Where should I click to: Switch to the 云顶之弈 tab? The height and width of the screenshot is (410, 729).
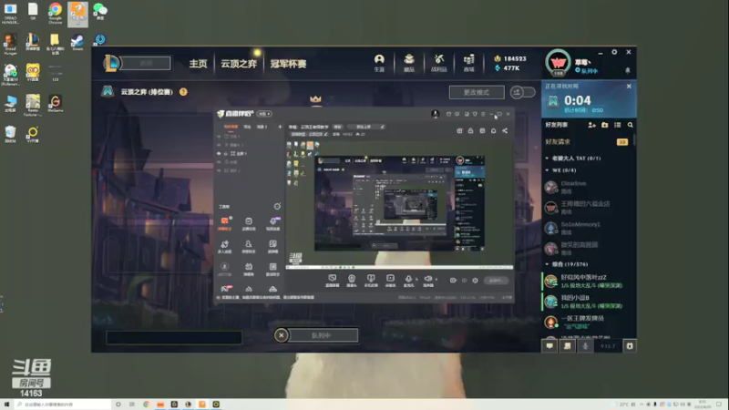[239, 64]
